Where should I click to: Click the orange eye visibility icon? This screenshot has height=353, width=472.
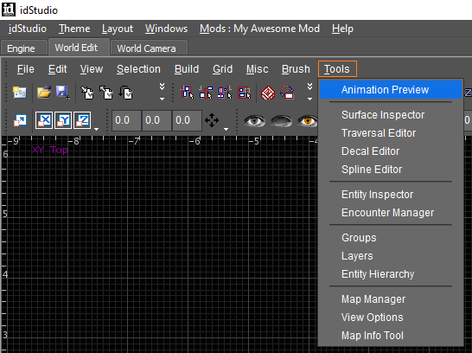click(x=308, y=121)
